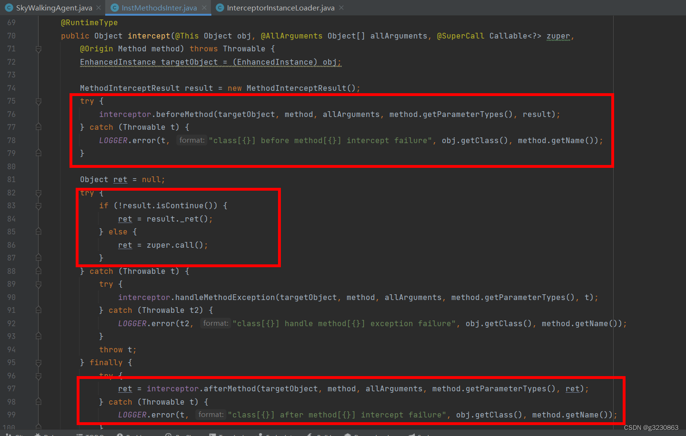The height and width of the screenshot is (436, 686).
Task: Click the 'format:' parameter hint on line 78
Action: click(x=192, y=140)
